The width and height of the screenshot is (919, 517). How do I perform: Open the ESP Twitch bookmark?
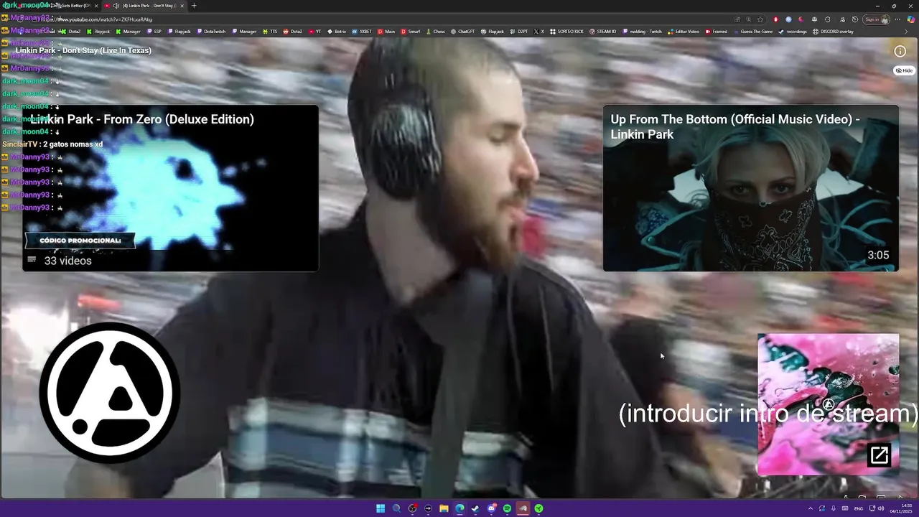click(x=154, y=32)
